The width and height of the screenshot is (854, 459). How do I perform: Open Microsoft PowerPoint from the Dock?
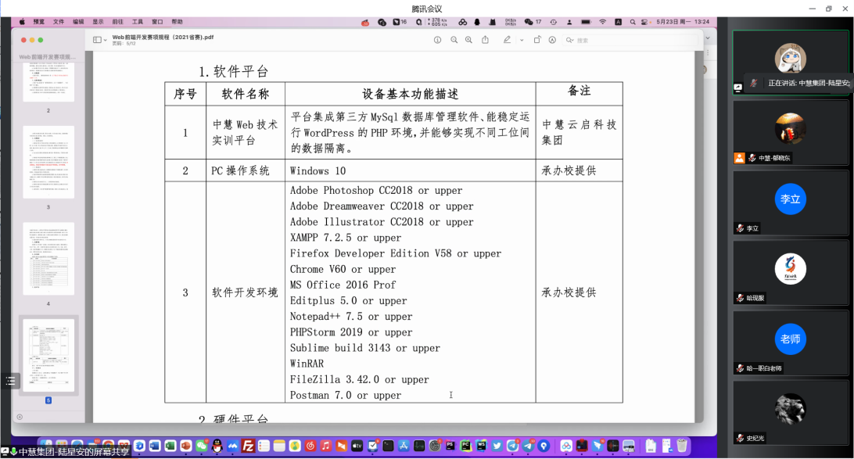[x=185, y=446]
